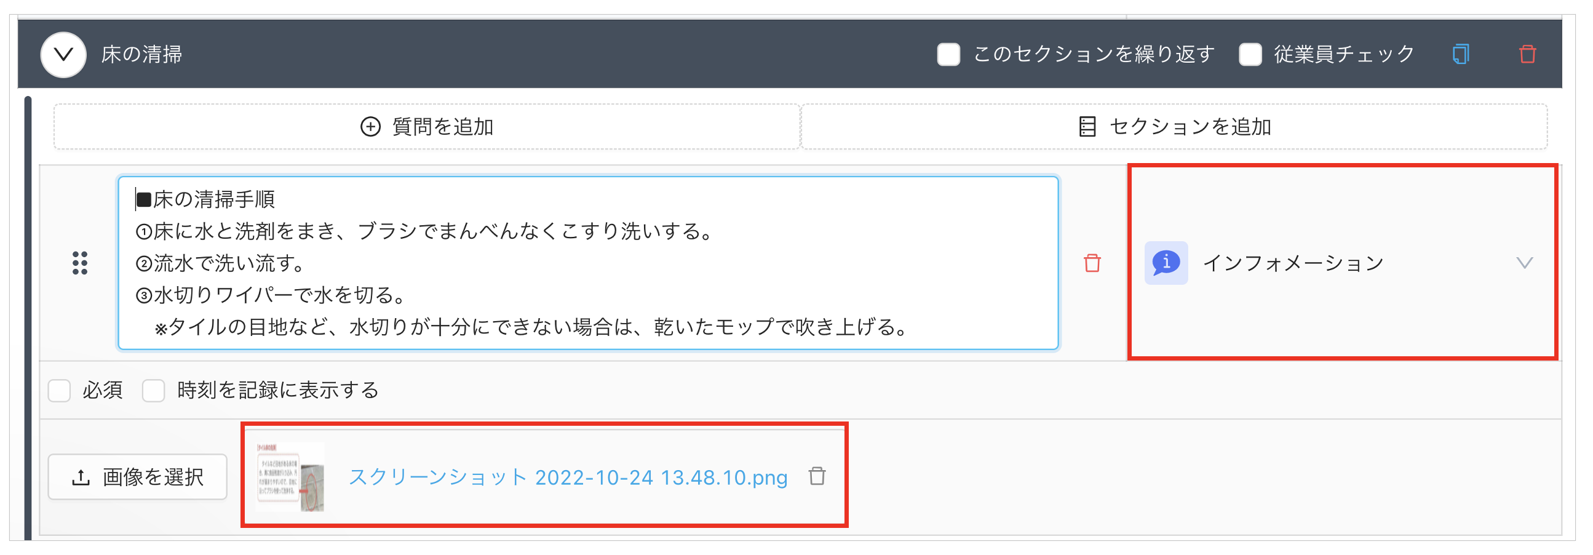Enable the このセクションを繰り返す checkbox
The height and width of the screenshot is (555, 1593).
point(948,54)
